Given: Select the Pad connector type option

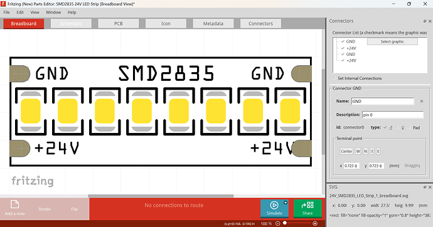Looking at the screenshot, I should (414, 128).
